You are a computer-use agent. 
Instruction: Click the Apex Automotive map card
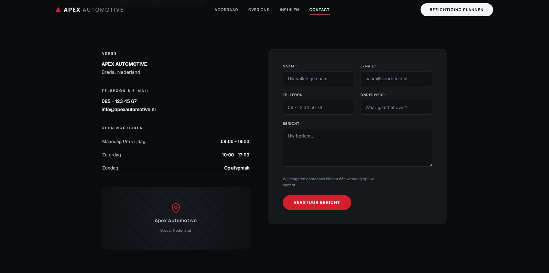click(x=176, y=218)
